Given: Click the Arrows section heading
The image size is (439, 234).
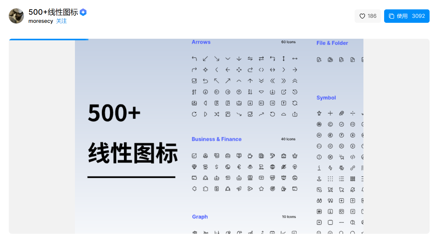Looking at the screenshot, I should click(201, 42).
